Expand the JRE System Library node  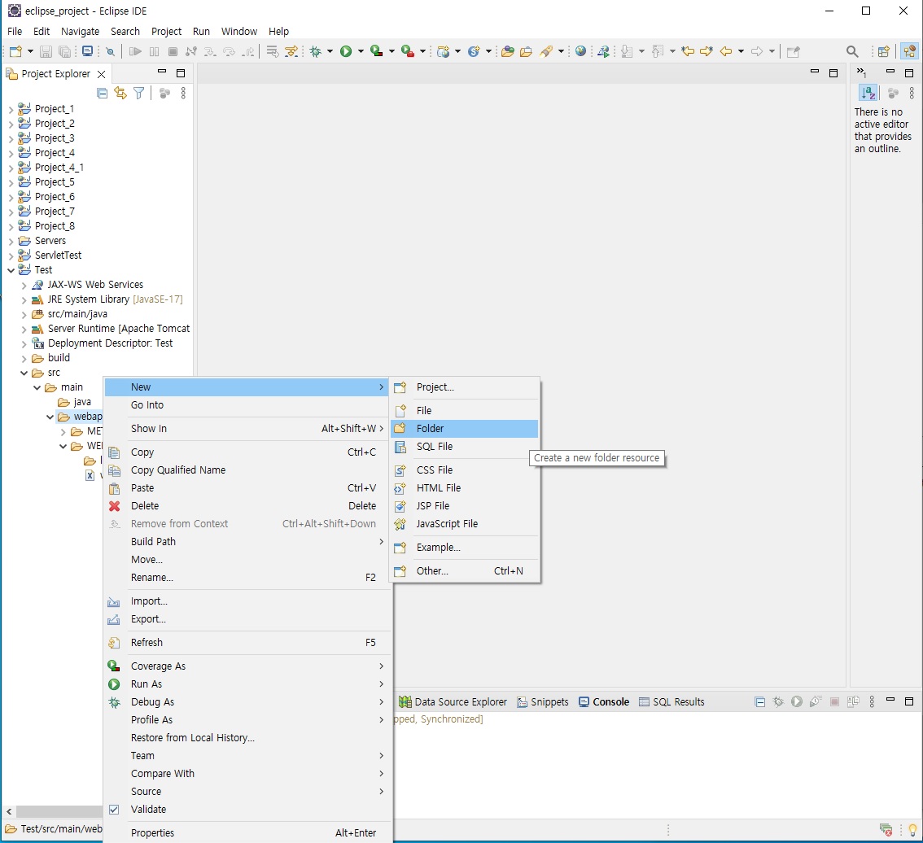(24, 299)
